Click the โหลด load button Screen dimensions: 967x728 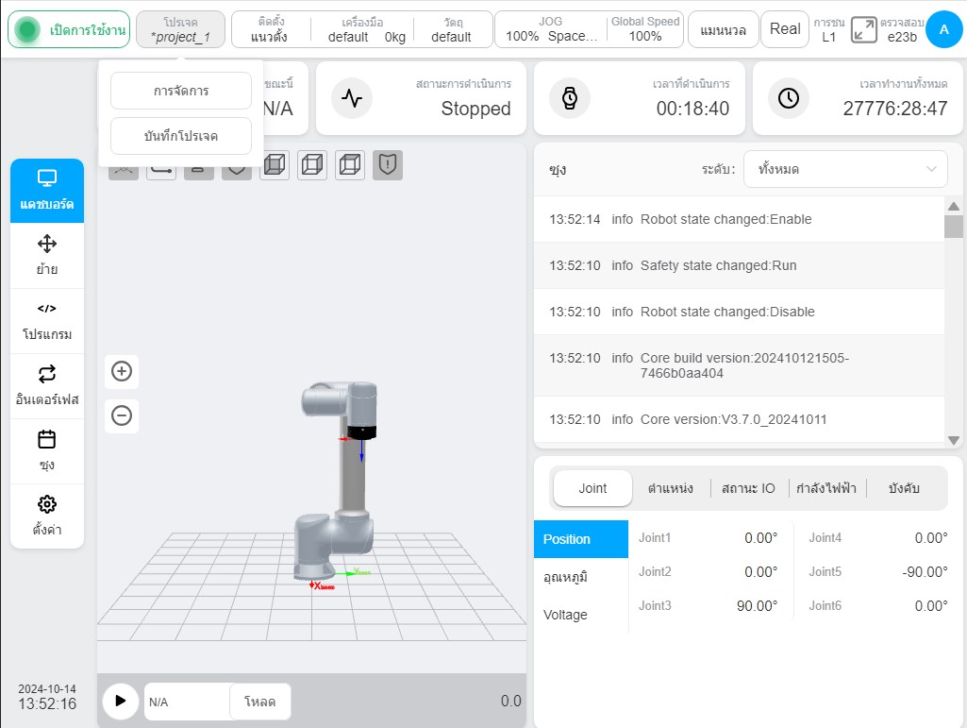click(259, 702)
